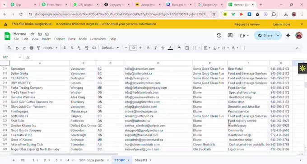This screenshot has height=164, width=307.
Task: Open the 500 copy paste sheet tab
Action: coord(92,160)
